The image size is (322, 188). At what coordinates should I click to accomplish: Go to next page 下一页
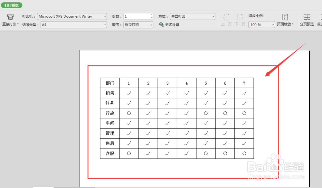[240, 20]
